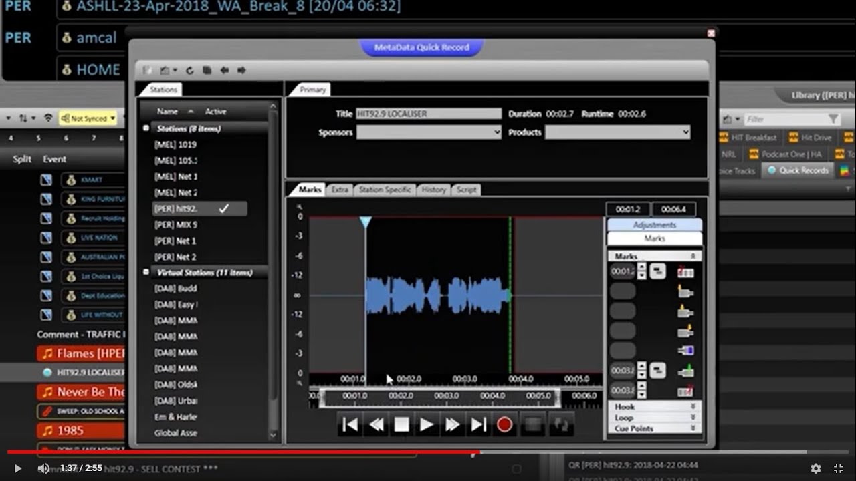Click skip to end playback button
Image resolution: width=856 pixels, height=481 pixels.
coord(479,424)
